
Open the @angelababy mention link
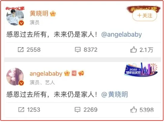[x=121, y=34]
